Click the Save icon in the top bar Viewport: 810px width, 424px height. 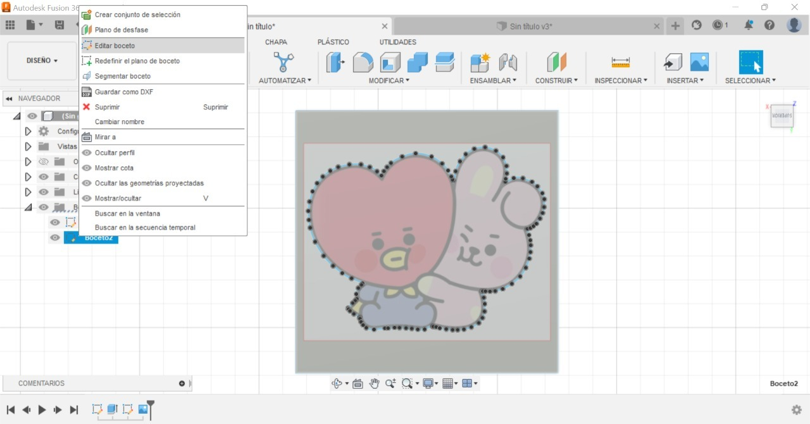(59, 25)
